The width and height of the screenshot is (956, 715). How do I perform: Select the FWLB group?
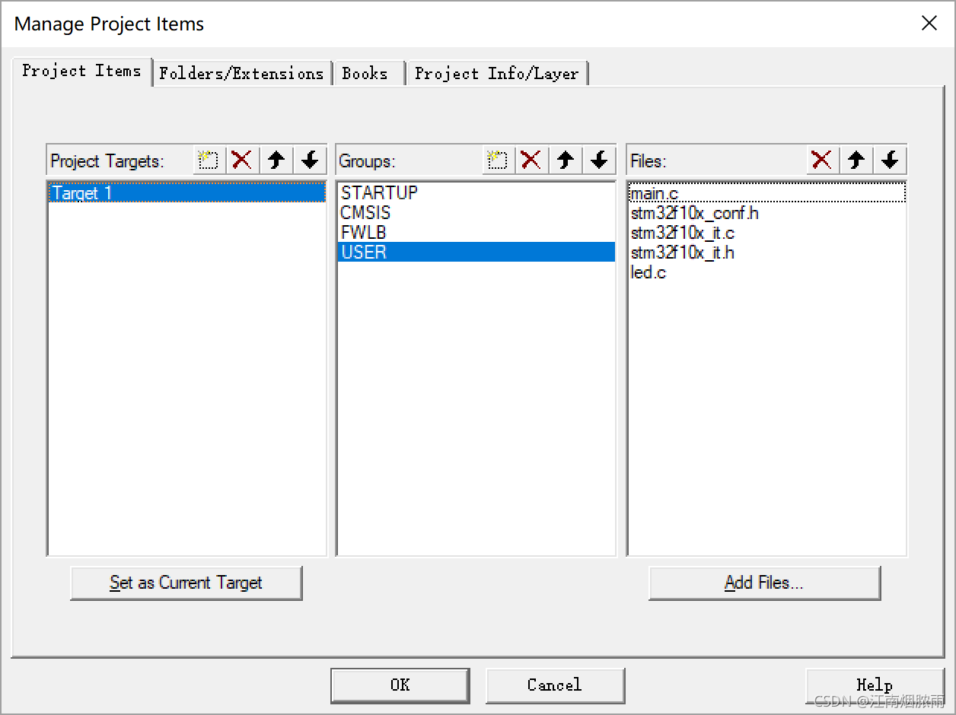tap(476, 233)
